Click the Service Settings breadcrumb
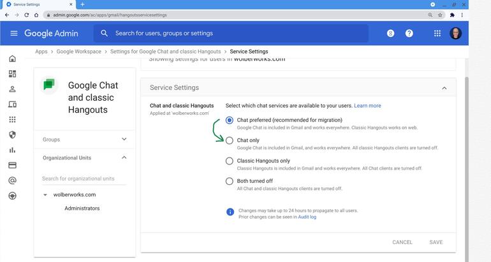This screenshot has height=262, width=491. pyautogui.click(x=249, y=52)
